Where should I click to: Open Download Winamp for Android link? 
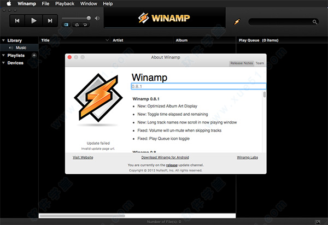tap(165, 157)
